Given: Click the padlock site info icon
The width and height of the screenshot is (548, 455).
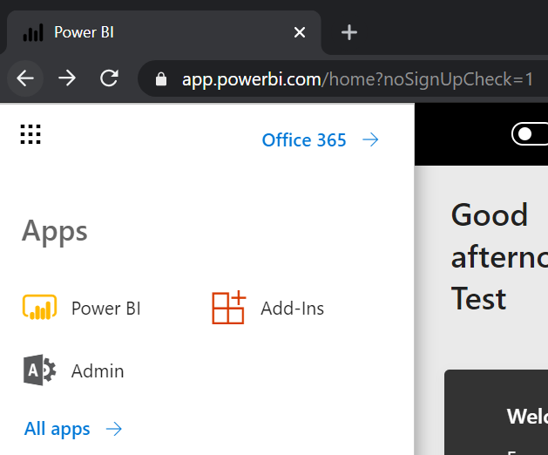Looking at the screenshot, I should pos(161,79).
